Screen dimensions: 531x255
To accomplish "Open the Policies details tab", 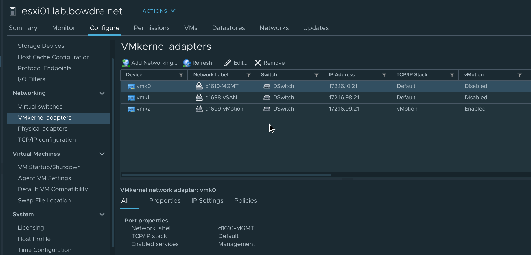I will (246, 201).
